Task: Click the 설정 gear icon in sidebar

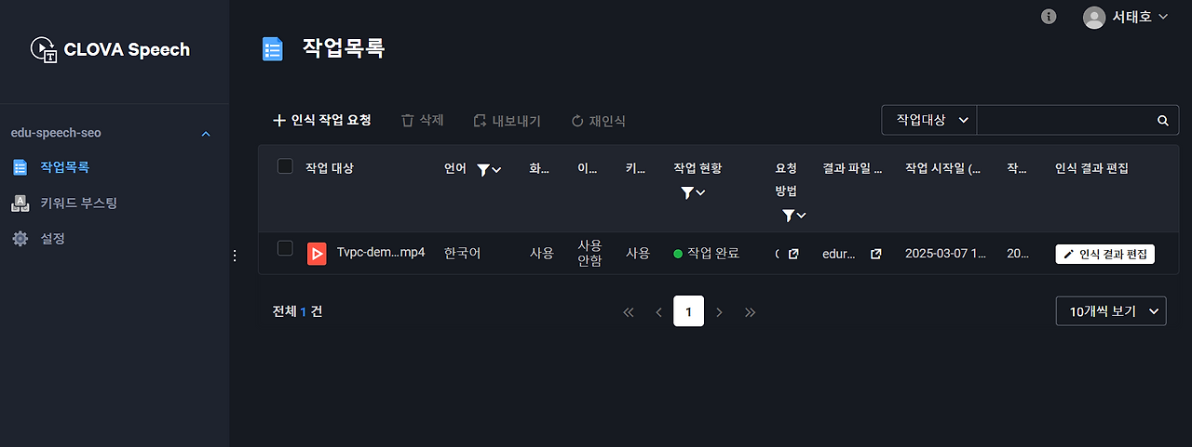Action: pos(20,239)
